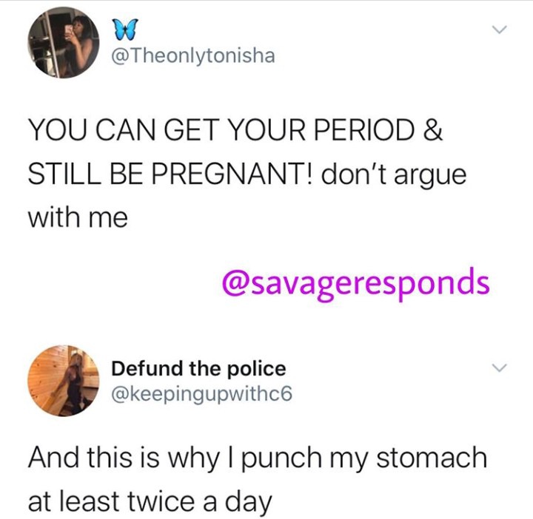Expand the reply tweet's chevron menu
The width and height of the screenshot is (533, 519).
click(x=500, y=368)
